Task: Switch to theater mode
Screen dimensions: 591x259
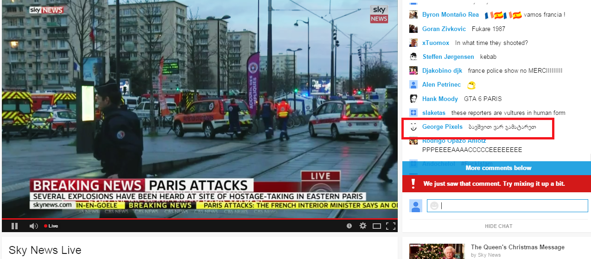Action: (377, 226)
